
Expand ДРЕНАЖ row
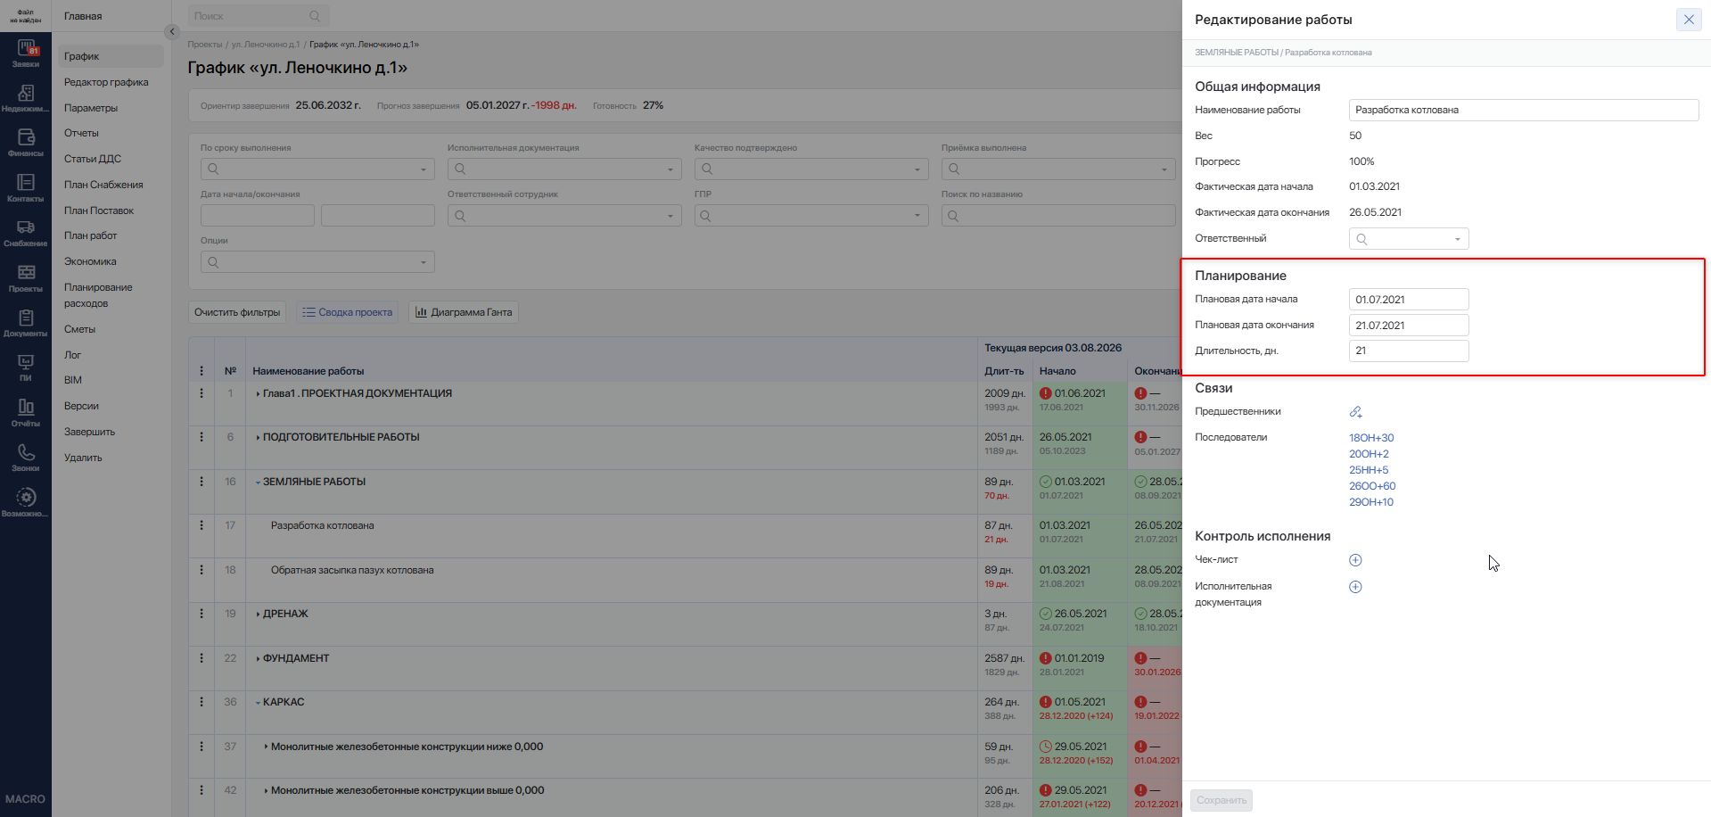pos(258,614)
